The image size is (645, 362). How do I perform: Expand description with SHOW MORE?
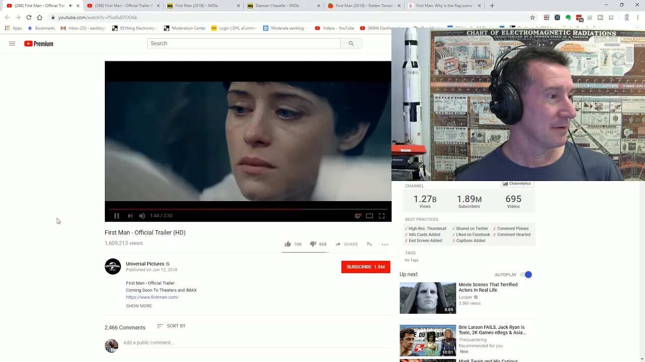click(139, 306)
